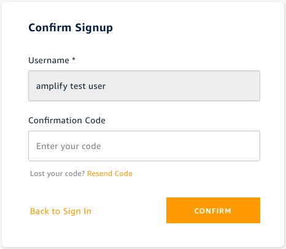
Task: Click the grayed-out username box
Action: pyautogui.click(x=144, y=86)
